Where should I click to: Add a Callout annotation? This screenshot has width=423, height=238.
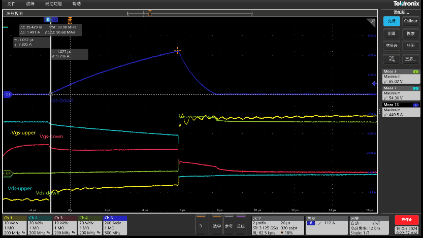point(411,21)
